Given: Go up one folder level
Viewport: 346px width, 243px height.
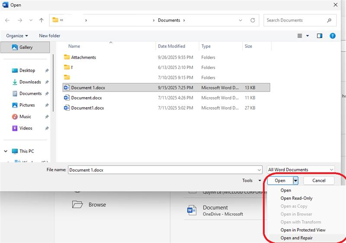Looking at the screenshot, I should [x=41, y=20].
